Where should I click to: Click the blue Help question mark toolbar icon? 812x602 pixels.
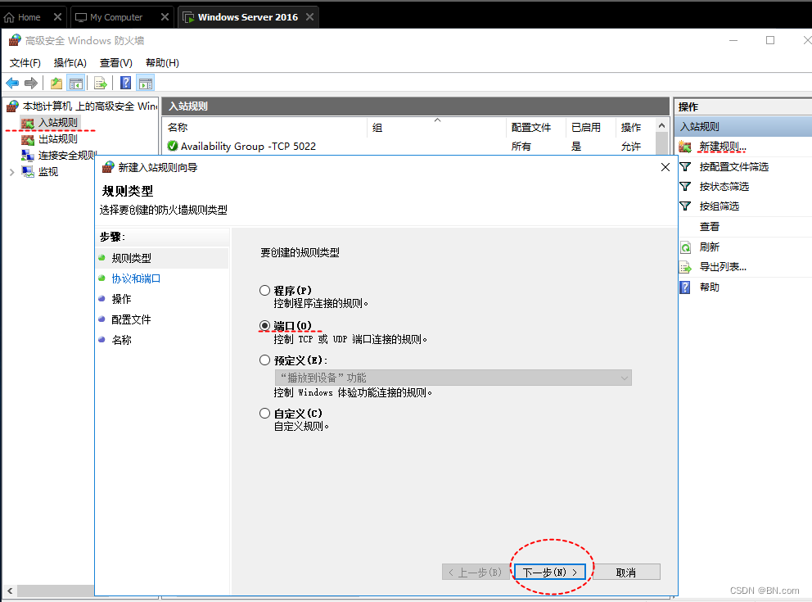pyautogui.click(x=125, y=83)
